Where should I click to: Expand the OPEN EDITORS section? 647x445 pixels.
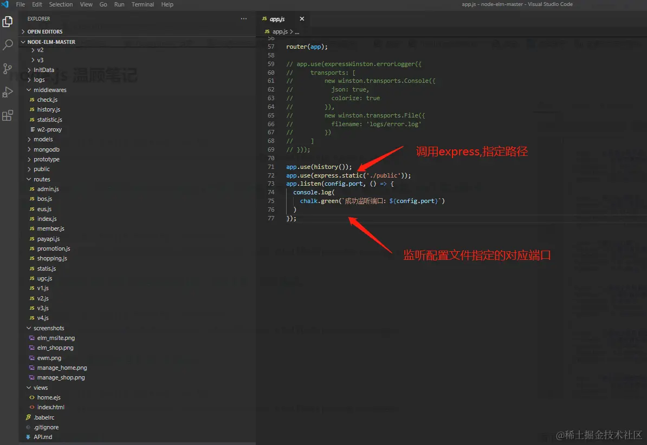pos(44,31)
